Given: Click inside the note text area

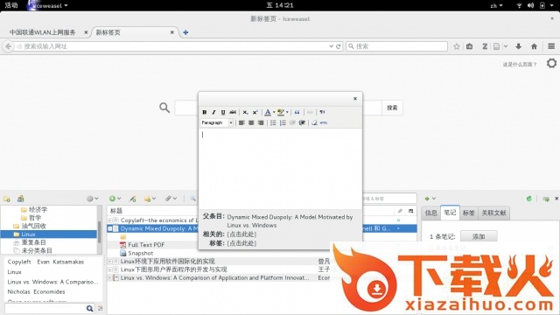Looking at the screenshot, I should [x=280, y=169].
